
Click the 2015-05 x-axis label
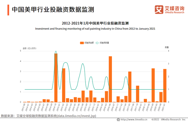click(x=74, y=107)
